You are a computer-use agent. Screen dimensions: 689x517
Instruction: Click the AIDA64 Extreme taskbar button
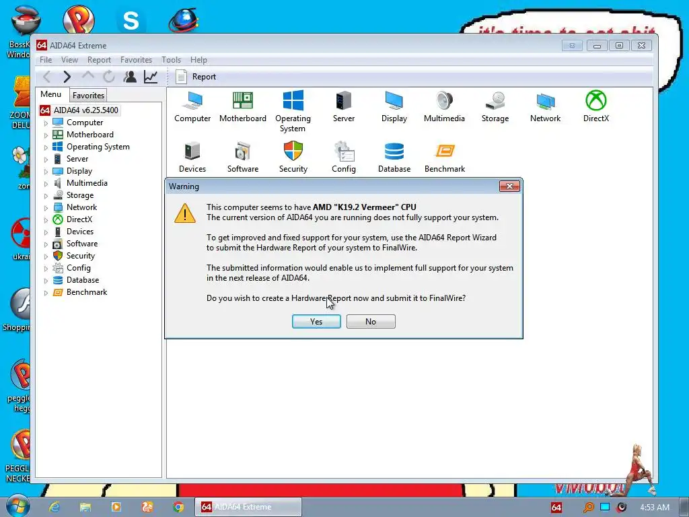[248, 507]
